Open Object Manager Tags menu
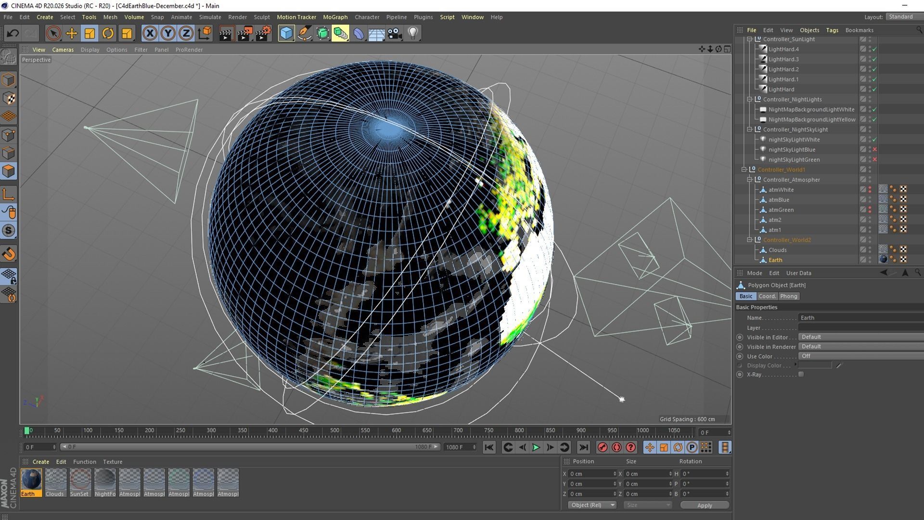Screen dimensions: 924x520 (x=832, y=30)
